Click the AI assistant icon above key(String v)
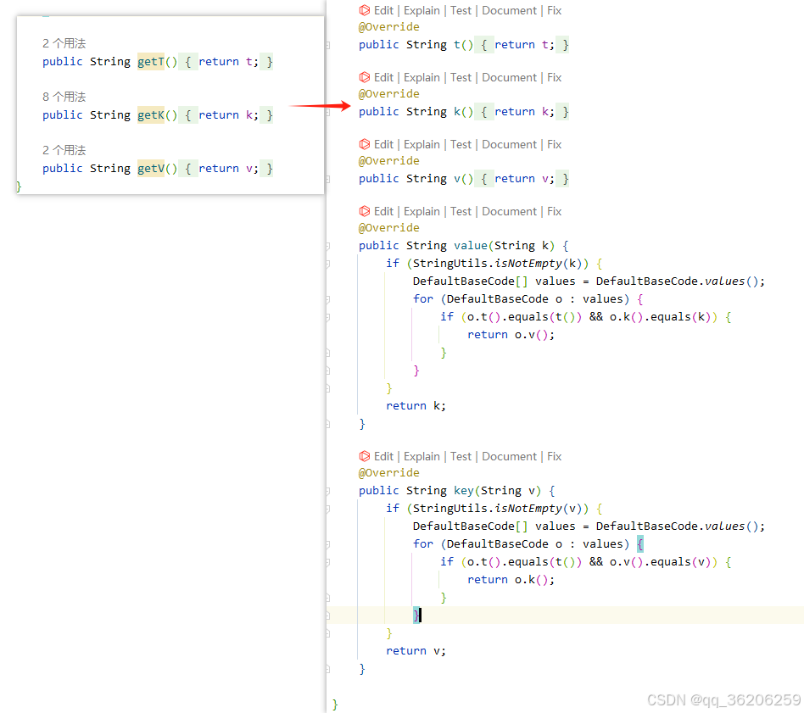The width and height of the screenshot is (804, 713). pos(364,456)
